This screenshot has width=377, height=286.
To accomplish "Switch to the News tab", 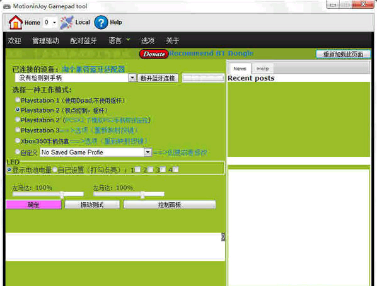I will tap(240, 69).
